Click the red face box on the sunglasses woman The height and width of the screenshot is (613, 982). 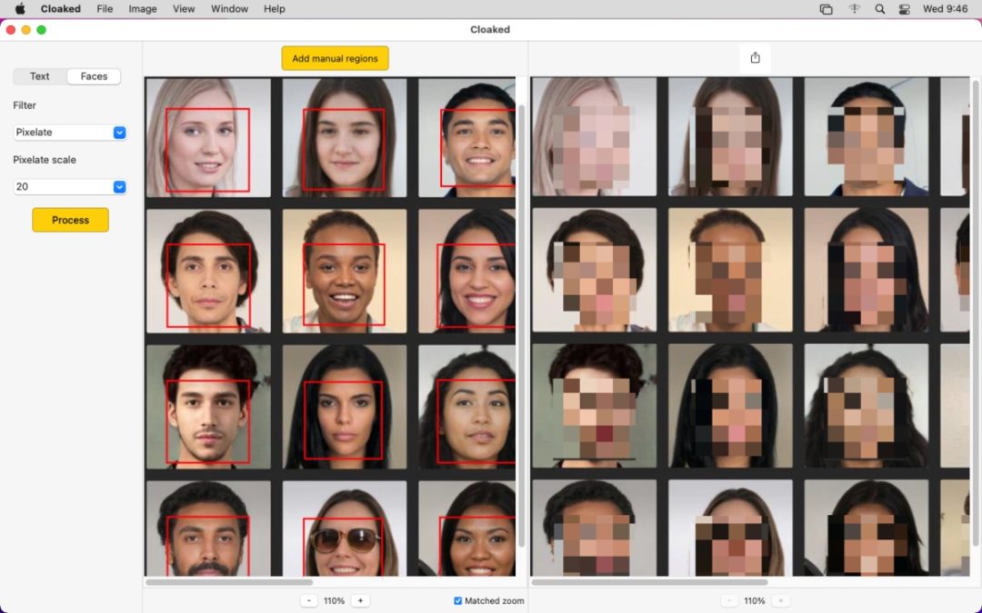343,520
